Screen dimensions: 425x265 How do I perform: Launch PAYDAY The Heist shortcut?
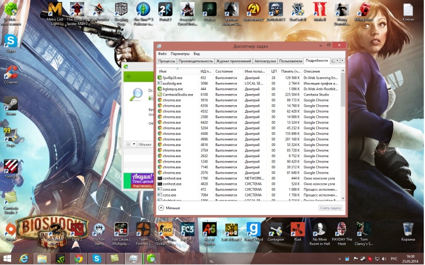[342, 234]
